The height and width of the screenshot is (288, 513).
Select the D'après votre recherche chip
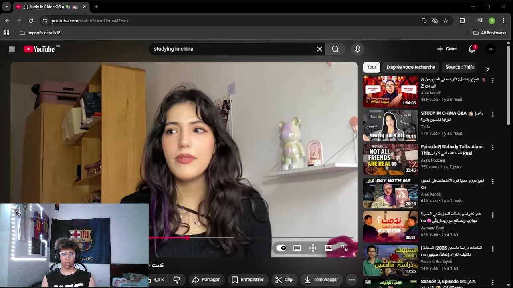pyautogui.click(x=411, y=67)
